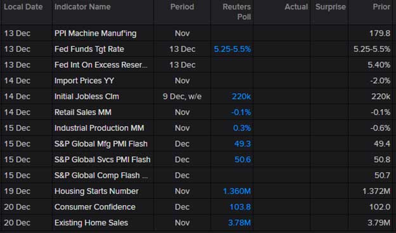This screenshot has height=233, width=396.
Task: Click Prior value of Fed Funds Tgt Rate
Action: click(372, 49)
